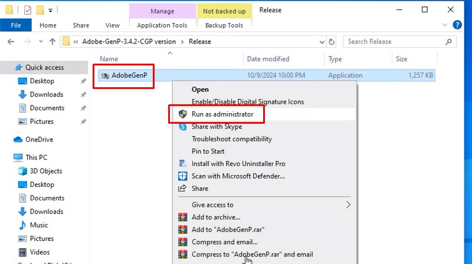Click the Share with Skype icon

pyautogui.click(x=182, y=127)
